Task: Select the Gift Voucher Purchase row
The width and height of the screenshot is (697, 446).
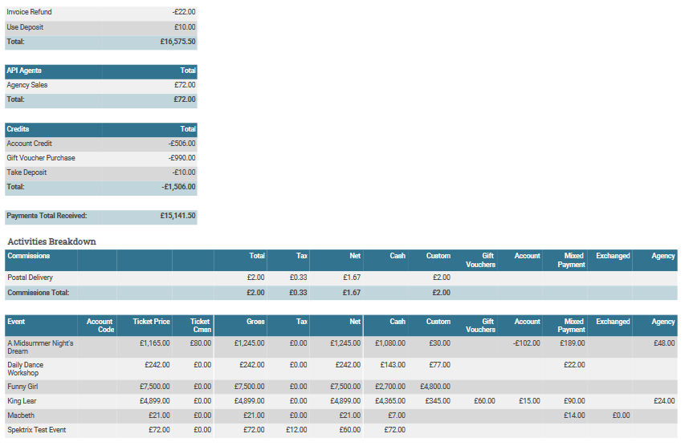Action: pyautogui.click(x=101, y=158)
